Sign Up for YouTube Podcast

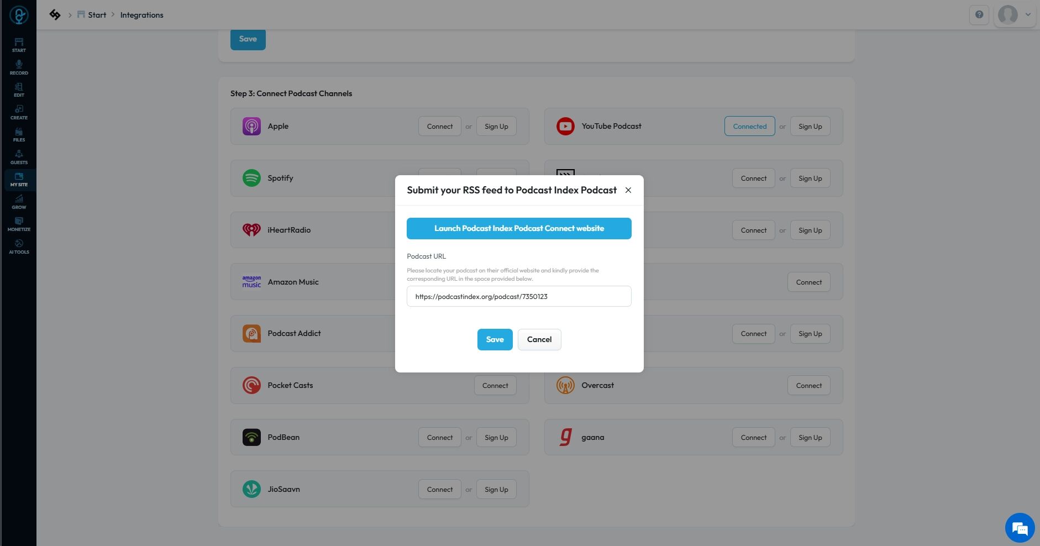point(810,126)
